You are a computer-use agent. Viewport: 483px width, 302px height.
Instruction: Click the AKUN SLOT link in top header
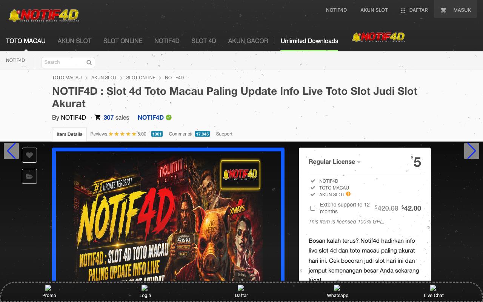tap(374, 10)
